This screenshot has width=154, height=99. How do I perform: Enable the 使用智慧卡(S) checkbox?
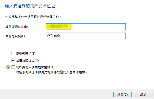point(13,54)
